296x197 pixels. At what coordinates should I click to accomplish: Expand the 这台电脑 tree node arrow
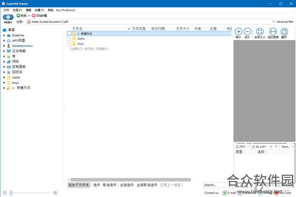(x=4, y=51)
